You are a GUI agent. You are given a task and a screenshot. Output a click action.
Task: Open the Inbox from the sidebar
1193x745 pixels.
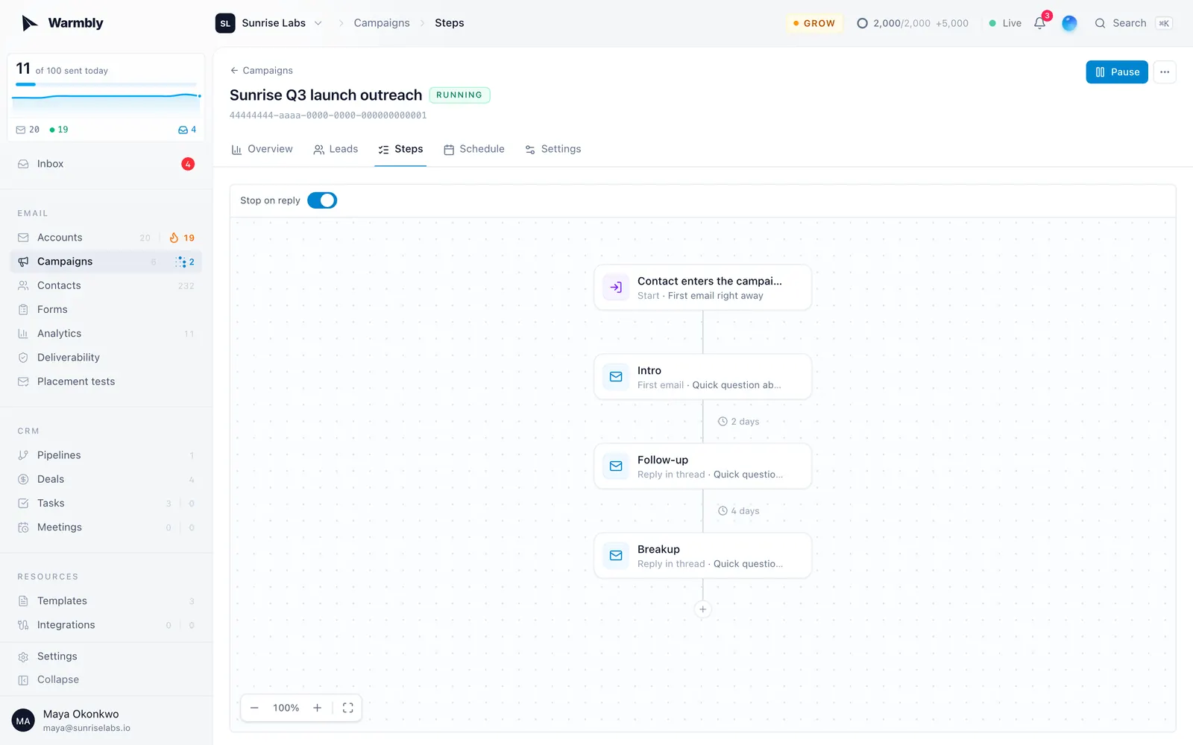pos(106,164)
